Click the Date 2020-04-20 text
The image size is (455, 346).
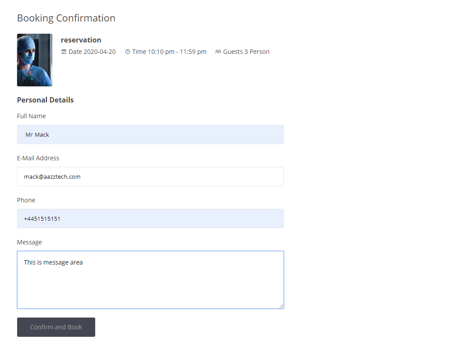click(92, 52)
